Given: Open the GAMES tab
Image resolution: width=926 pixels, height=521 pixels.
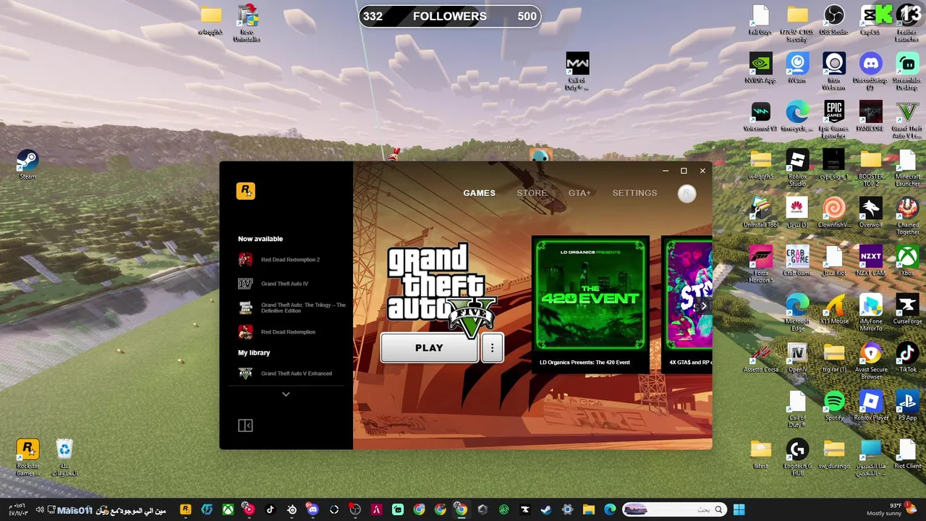Looking at the screenshot, I should (479, 193).
